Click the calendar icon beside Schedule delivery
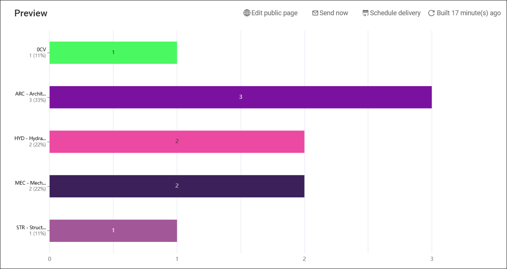Image resolution: width=507 pixels, height=269 pixels. pos(366,13)
